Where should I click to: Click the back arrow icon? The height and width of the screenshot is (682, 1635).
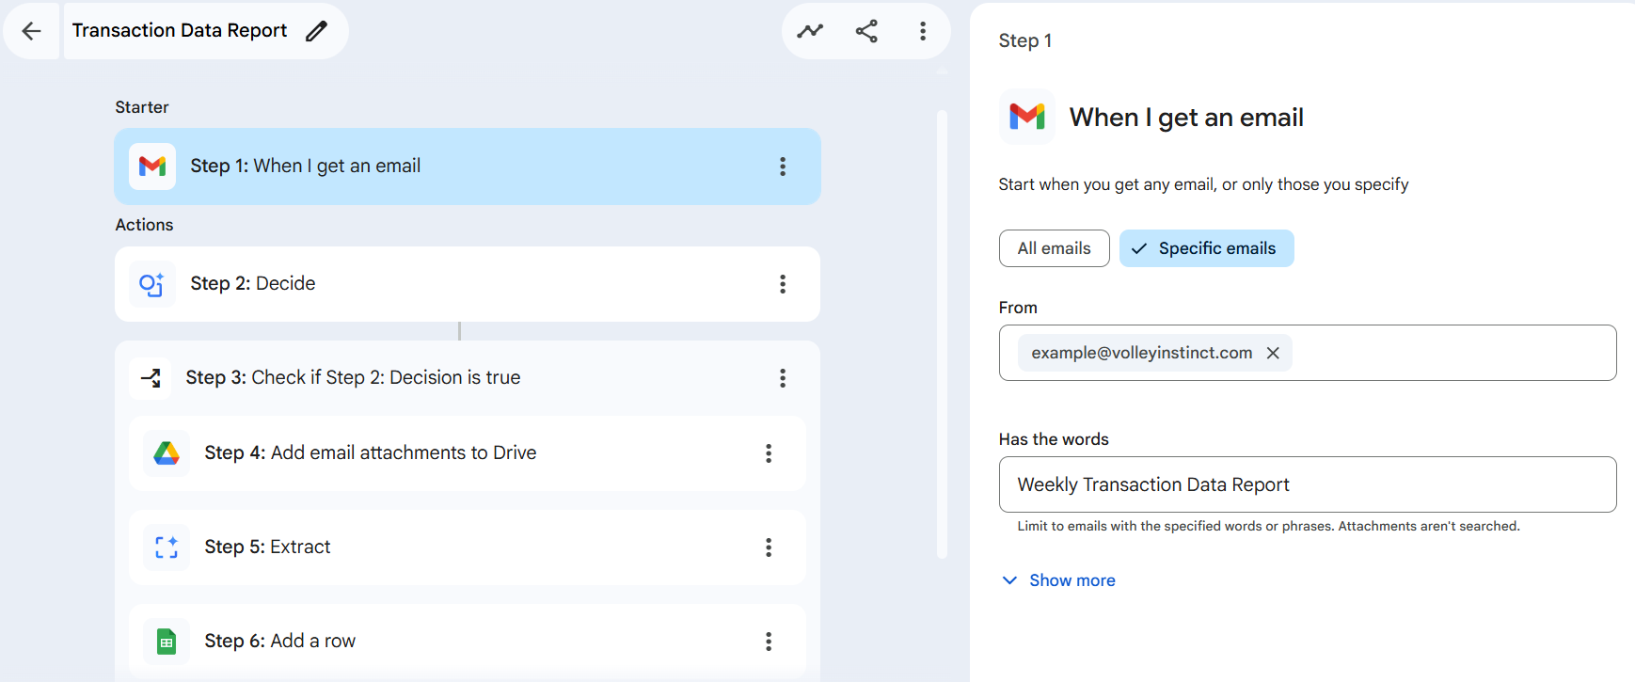pos(31,31)
